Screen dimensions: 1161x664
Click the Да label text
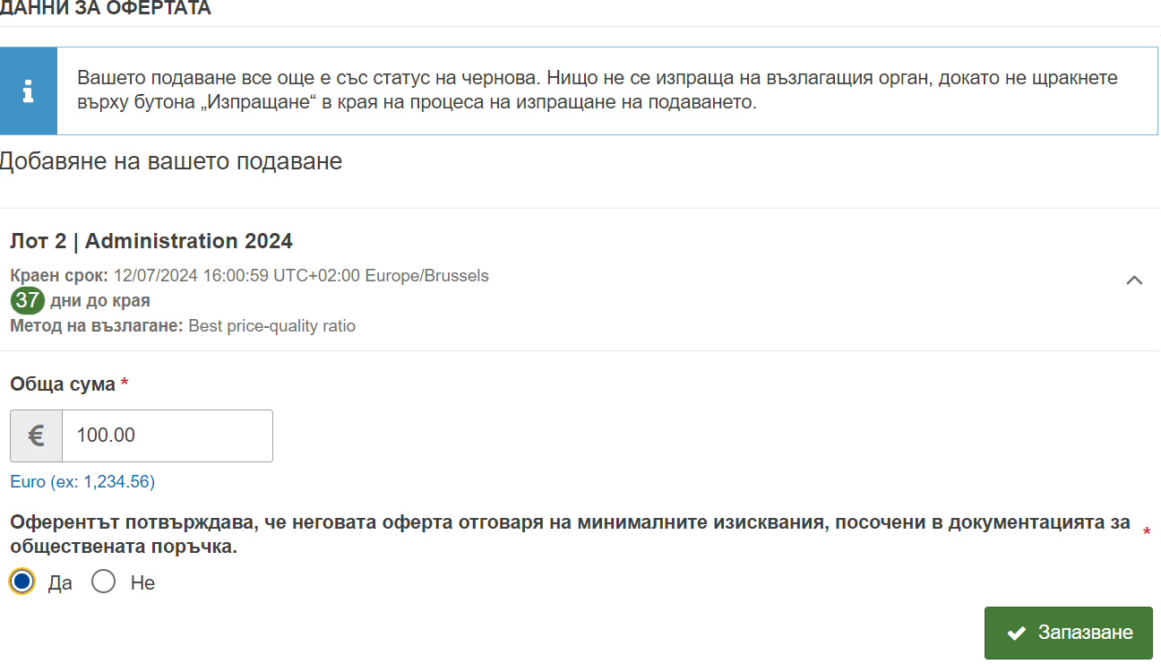tap(60, 583)
